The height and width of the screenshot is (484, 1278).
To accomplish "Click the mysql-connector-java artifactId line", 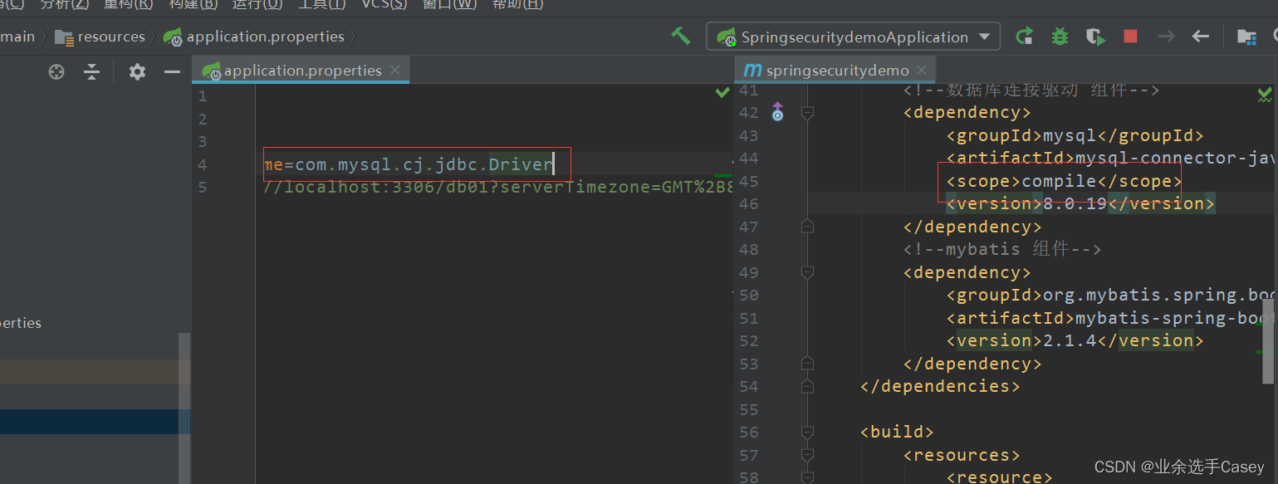I will [x=1110, y=158].
